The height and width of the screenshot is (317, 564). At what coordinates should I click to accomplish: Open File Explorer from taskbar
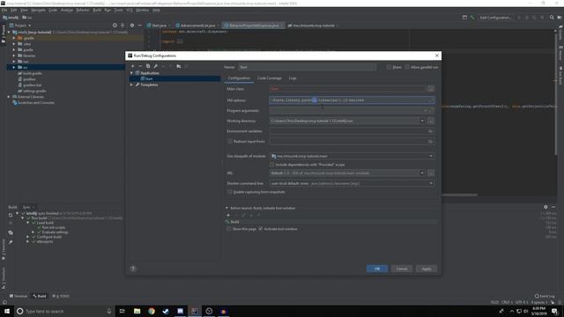tap(137, 311)
